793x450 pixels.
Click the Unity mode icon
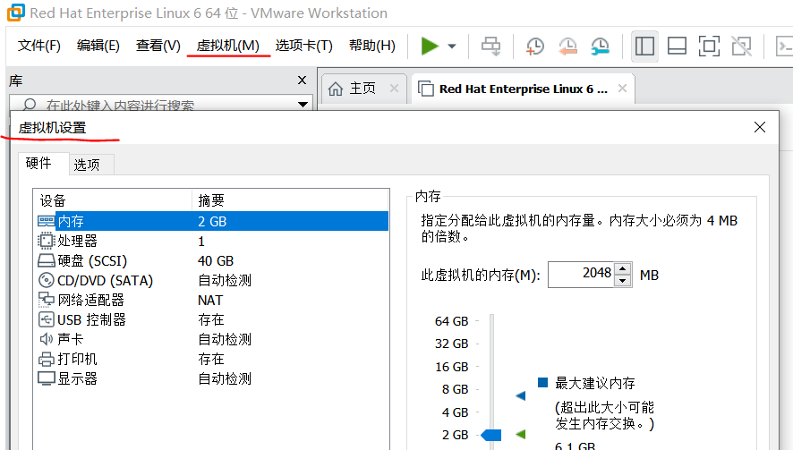pos(741,46)
